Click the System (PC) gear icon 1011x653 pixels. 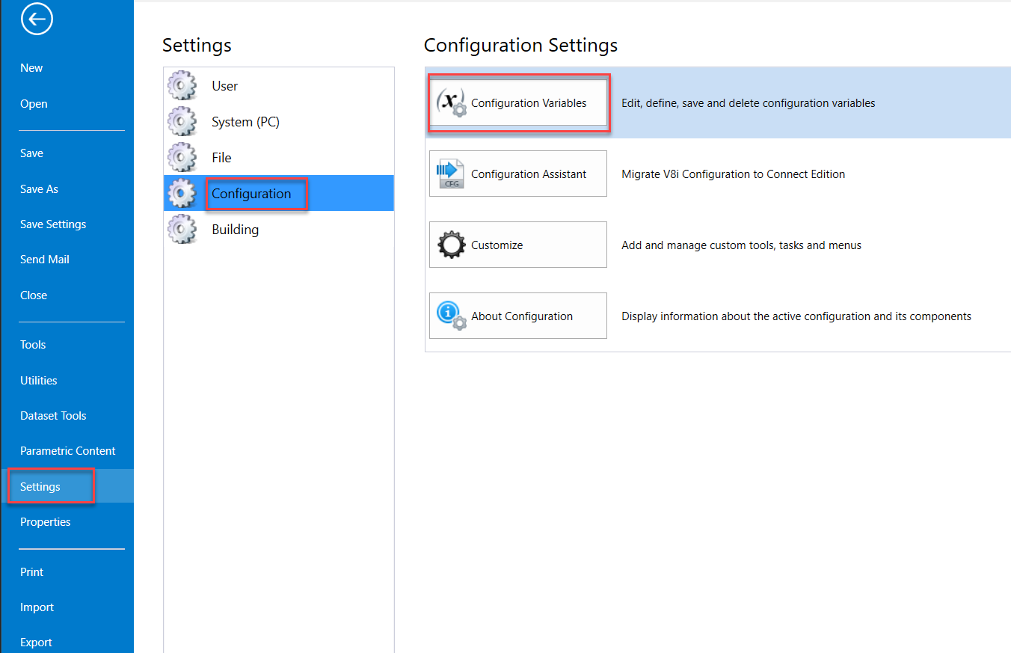coord(182,122)
